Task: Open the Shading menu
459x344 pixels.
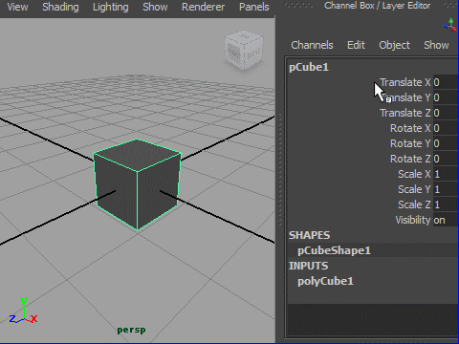Action: point(60,7)
